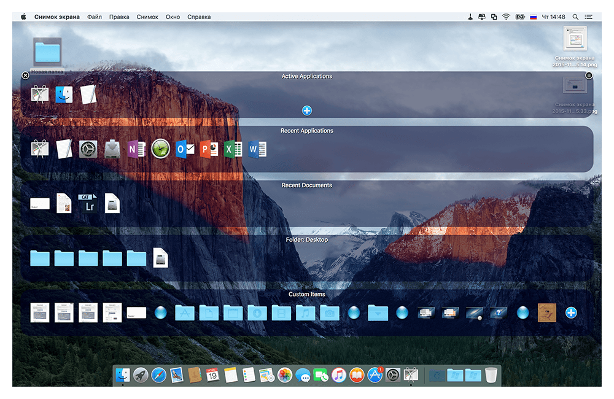Launch Outlook from Recent Applications
Screen dimensions: 614x399
(185, 149)
